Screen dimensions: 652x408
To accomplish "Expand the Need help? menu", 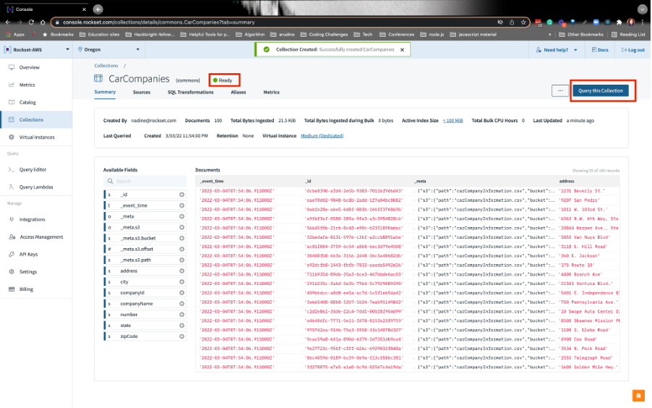I will 557,50.
